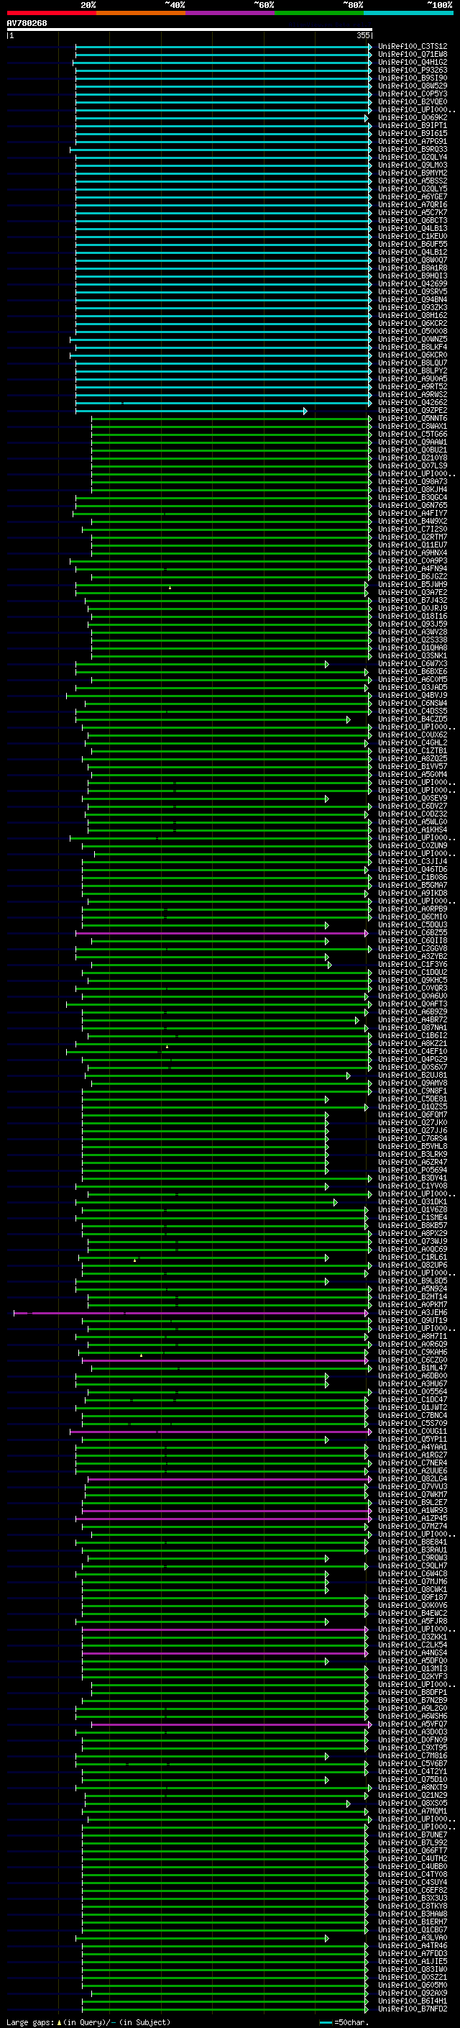The image size is (460, 2028).
Task: Select hit UniRef100_Q8XS05
Action: pyautogui.click(x=413, y=1803)
